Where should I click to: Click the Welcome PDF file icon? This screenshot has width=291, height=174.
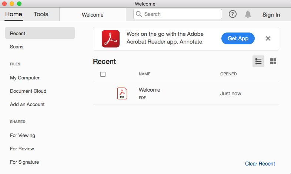point(122,93)
